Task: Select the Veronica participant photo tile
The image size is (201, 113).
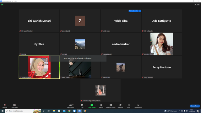Action: click(x=162, y=44)
